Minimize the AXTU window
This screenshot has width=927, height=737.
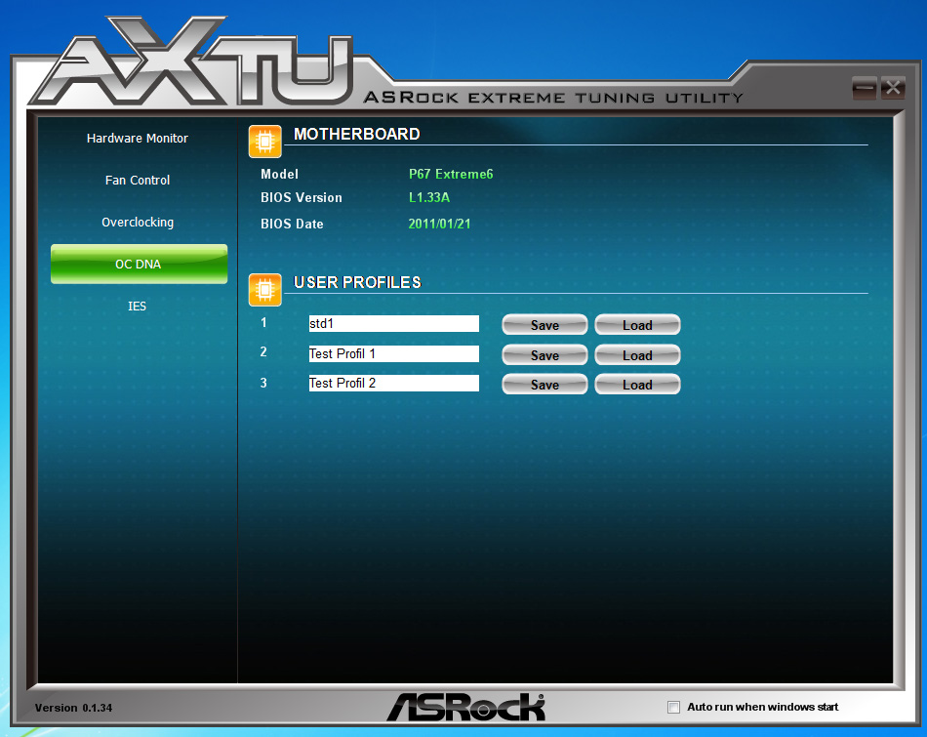pyautogui.click(x=864, y=88)
